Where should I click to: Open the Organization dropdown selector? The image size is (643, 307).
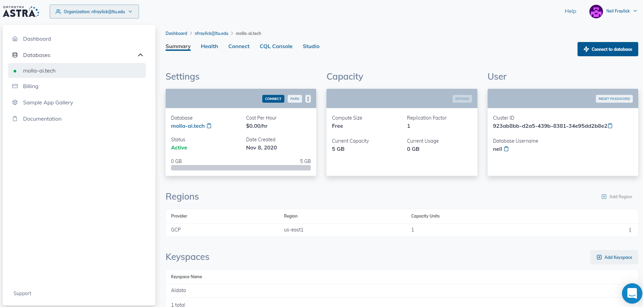coord(94,12)
